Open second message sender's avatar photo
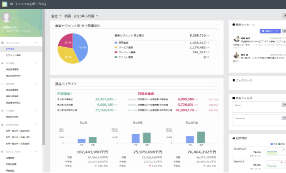The image size is (286, 173). pyautogui.click(x=237, y=55)
